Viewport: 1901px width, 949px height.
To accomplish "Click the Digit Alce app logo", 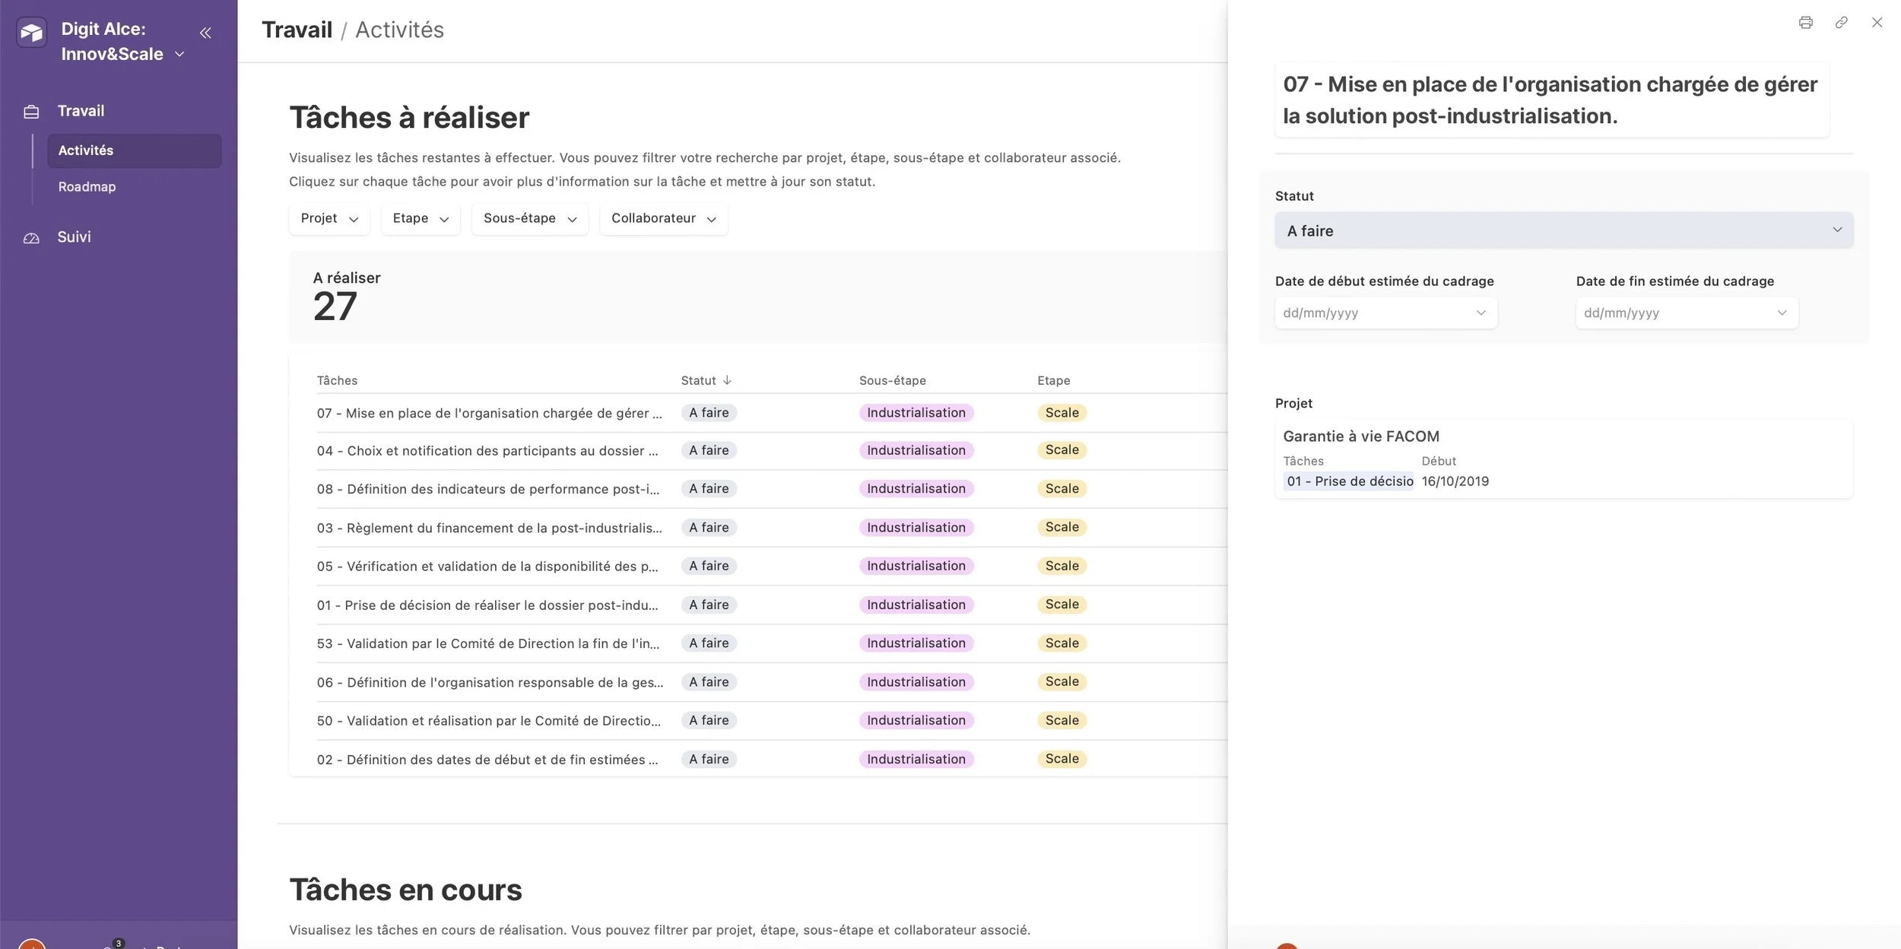I will point(32,32).
